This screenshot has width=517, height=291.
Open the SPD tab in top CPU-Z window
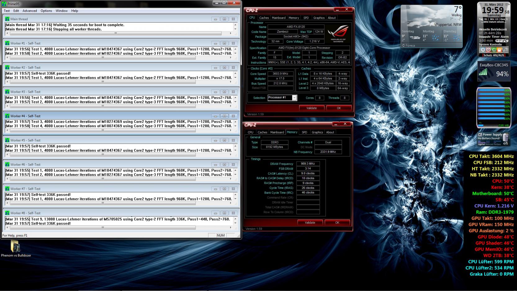tap(306, 18)
